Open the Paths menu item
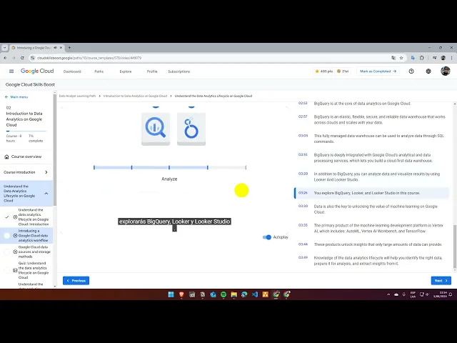This screenshot has height=343, width=457. click(99, 71)
